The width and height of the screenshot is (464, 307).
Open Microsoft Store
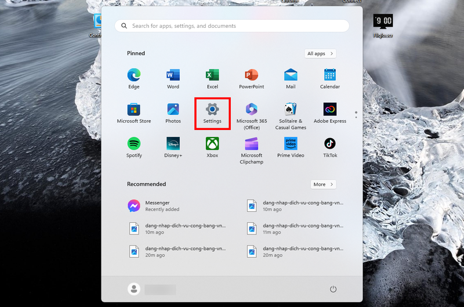click(x=134, y=113)
